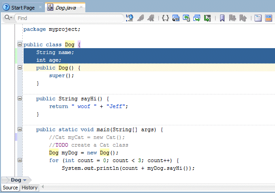Viewport: 275px width, 193px height.
Task: Click the commented '//Cat myCat = new Cat();' line
Action: tap(87, 137)
